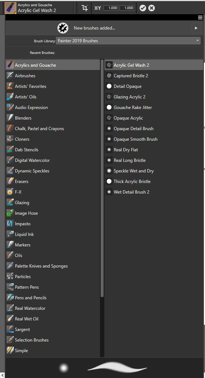Click the brush category list scrollbar
The height and width of the screenshot is (378, 205).
(102, 178)
